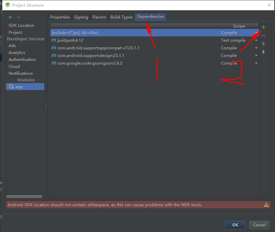Image resolution: width=275 pixels, height=232 pixels.
Task: Open SDK Location settings
Action: pyautogui.click(x=21, y=25)
